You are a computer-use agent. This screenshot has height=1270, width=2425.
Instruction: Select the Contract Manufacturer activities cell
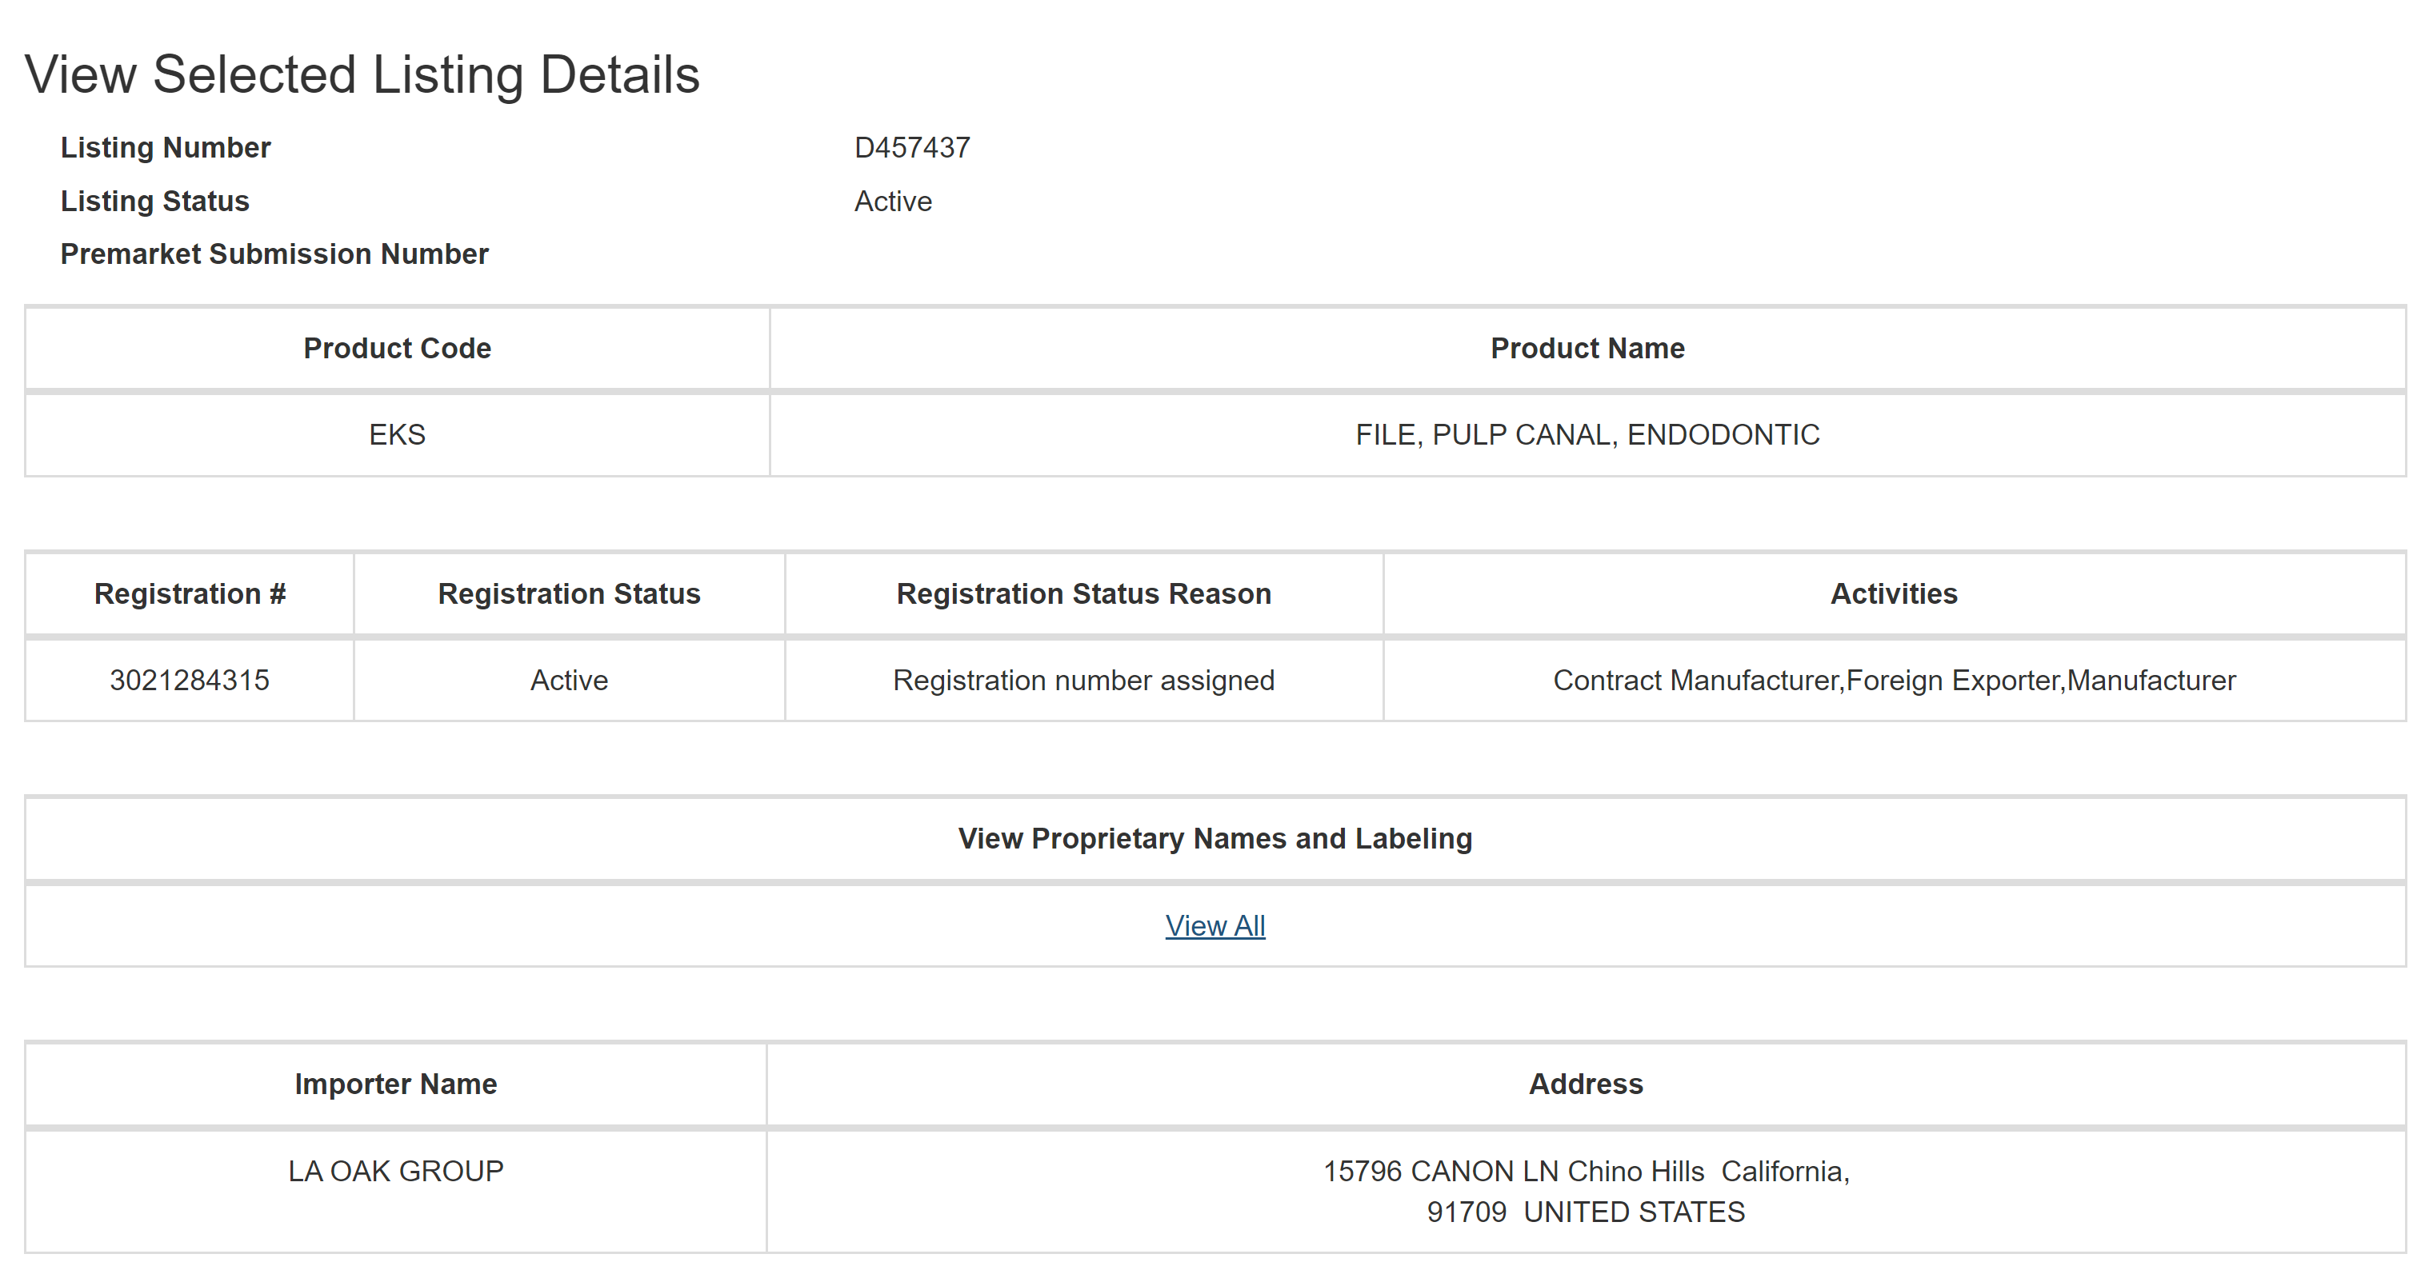[1894, 680]
